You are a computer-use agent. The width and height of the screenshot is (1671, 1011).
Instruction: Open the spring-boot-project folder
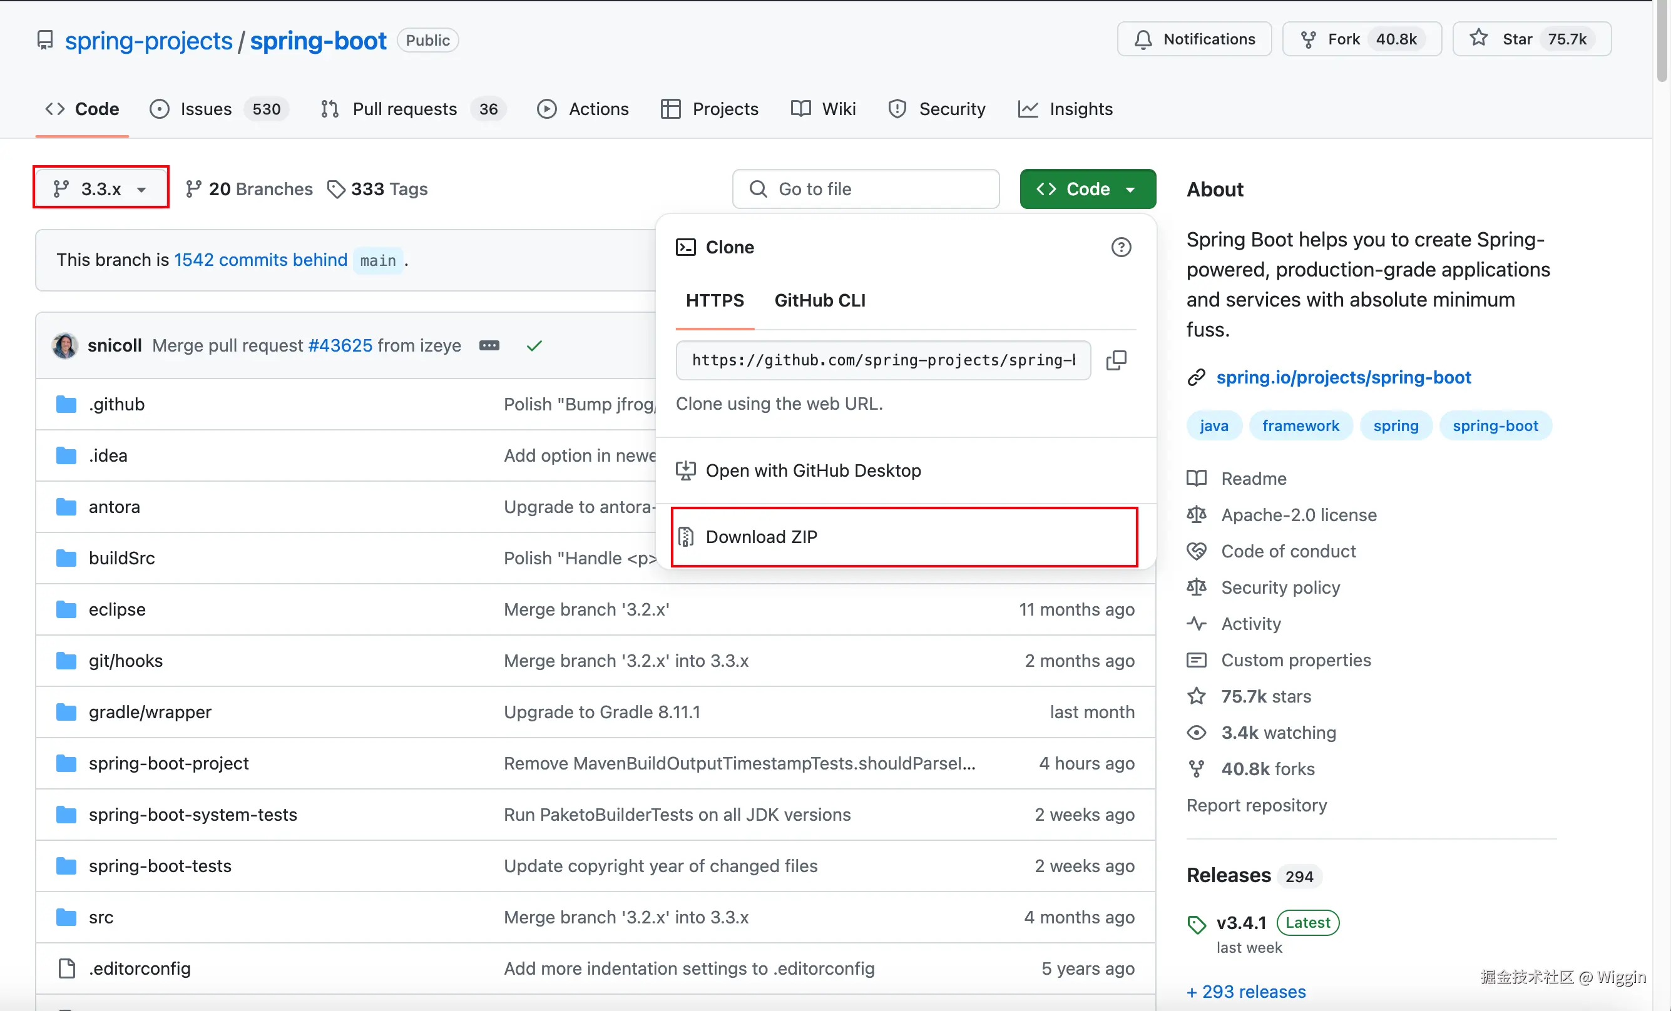pyautogui.click(x=168, y=763)
